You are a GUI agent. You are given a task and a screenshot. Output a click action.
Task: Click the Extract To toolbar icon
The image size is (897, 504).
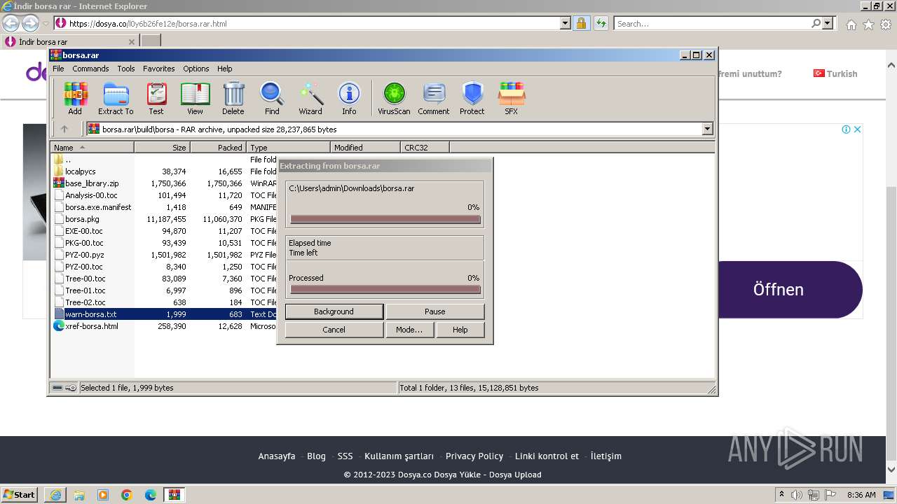pos(116,99)
